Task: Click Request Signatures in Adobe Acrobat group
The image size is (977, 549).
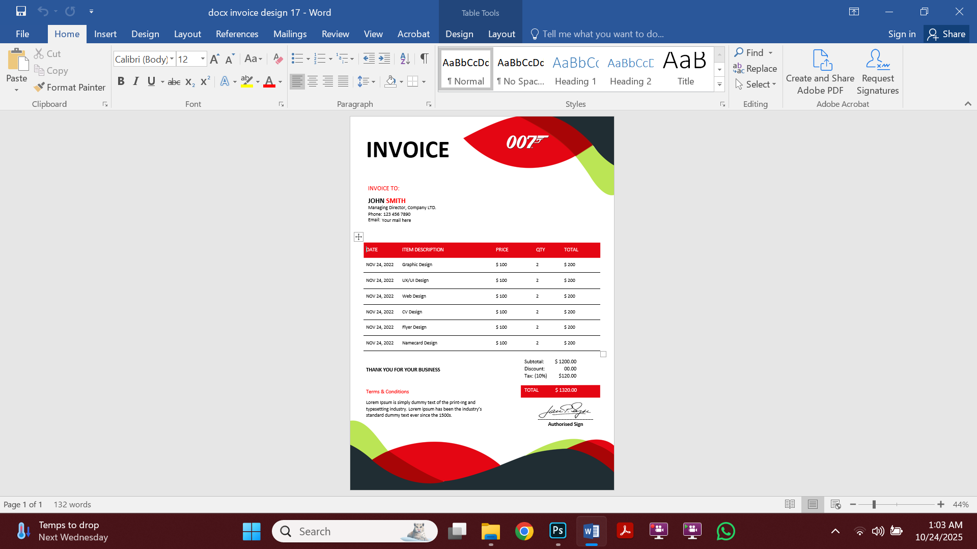Action: coord(877,71)
